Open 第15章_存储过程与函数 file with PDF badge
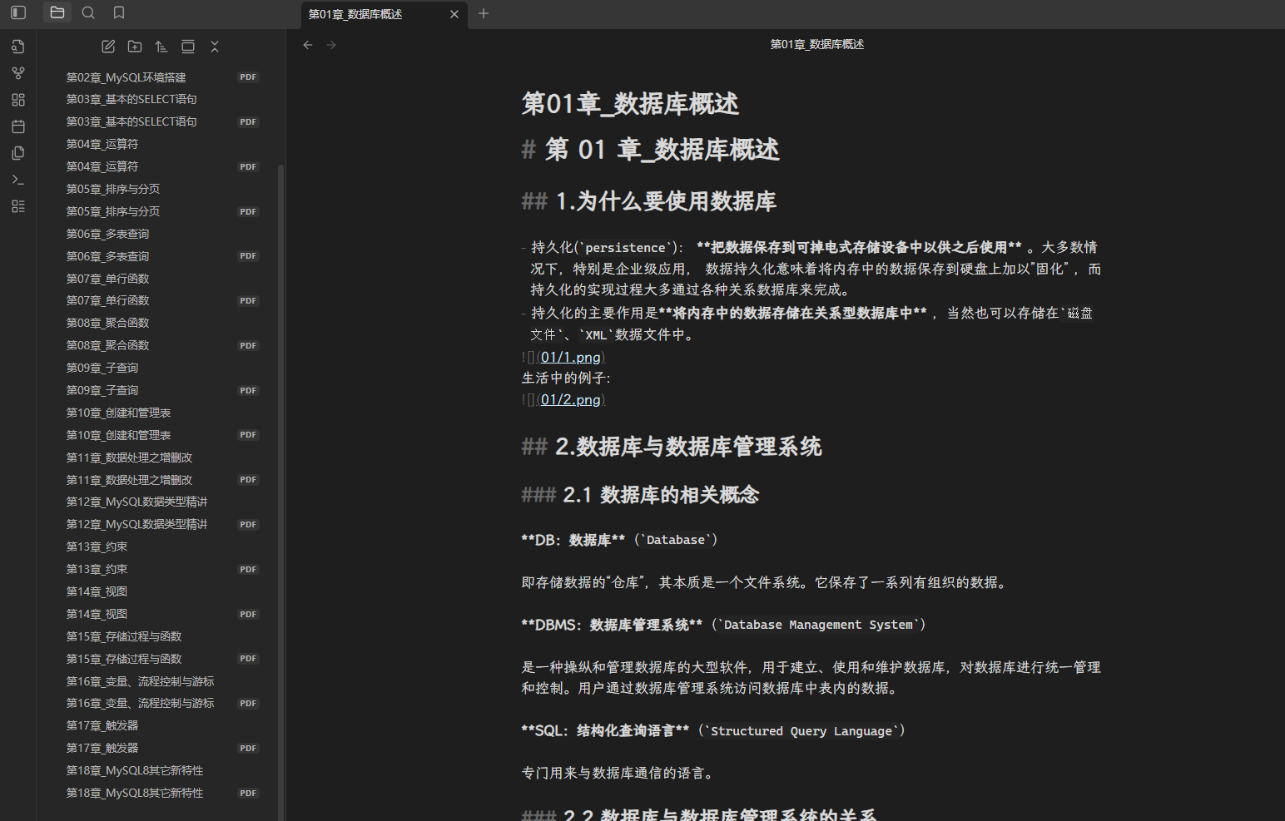The image size is (1285, 821). click(x=162, y=659)
